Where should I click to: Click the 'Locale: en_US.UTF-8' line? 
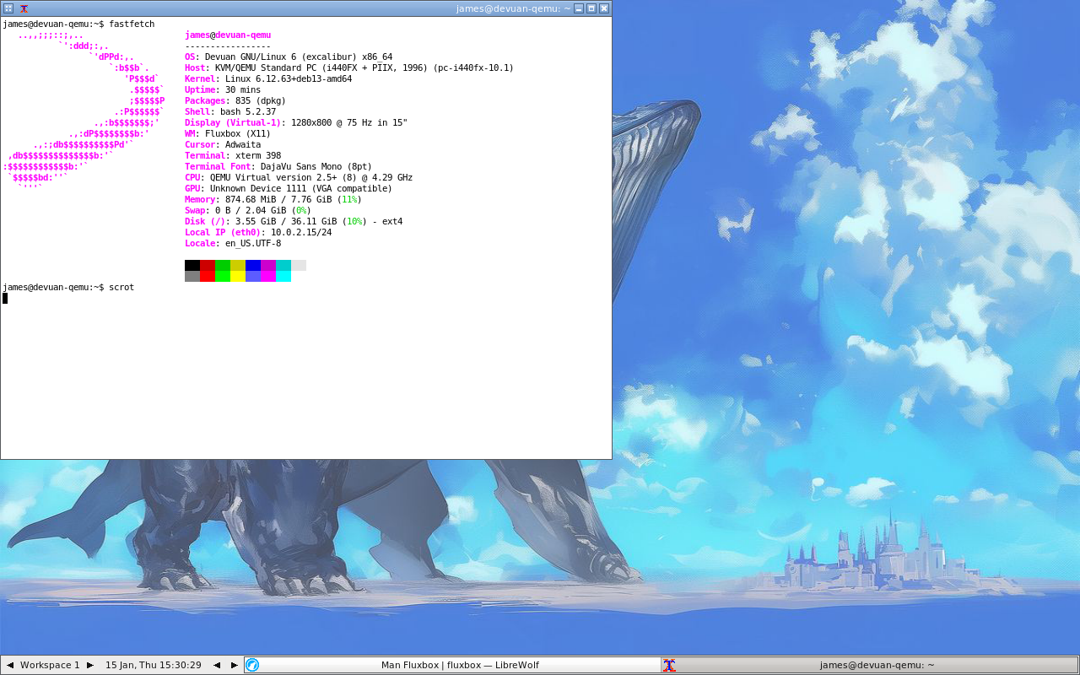point(233,243)
